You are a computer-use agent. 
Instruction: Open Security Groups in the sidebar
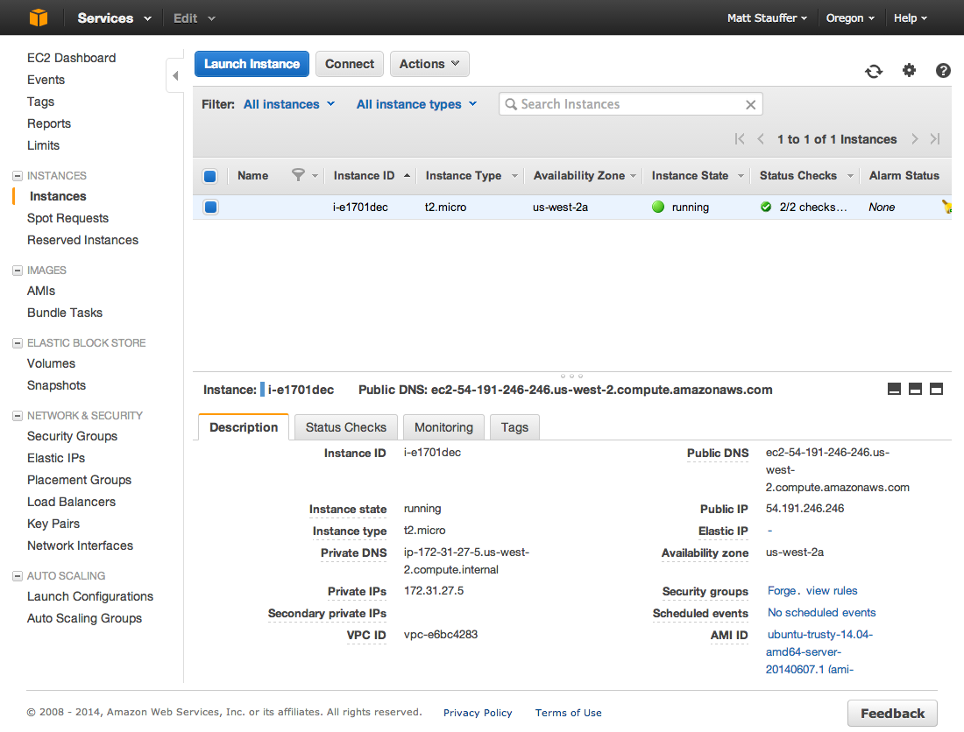pos(72,436)
